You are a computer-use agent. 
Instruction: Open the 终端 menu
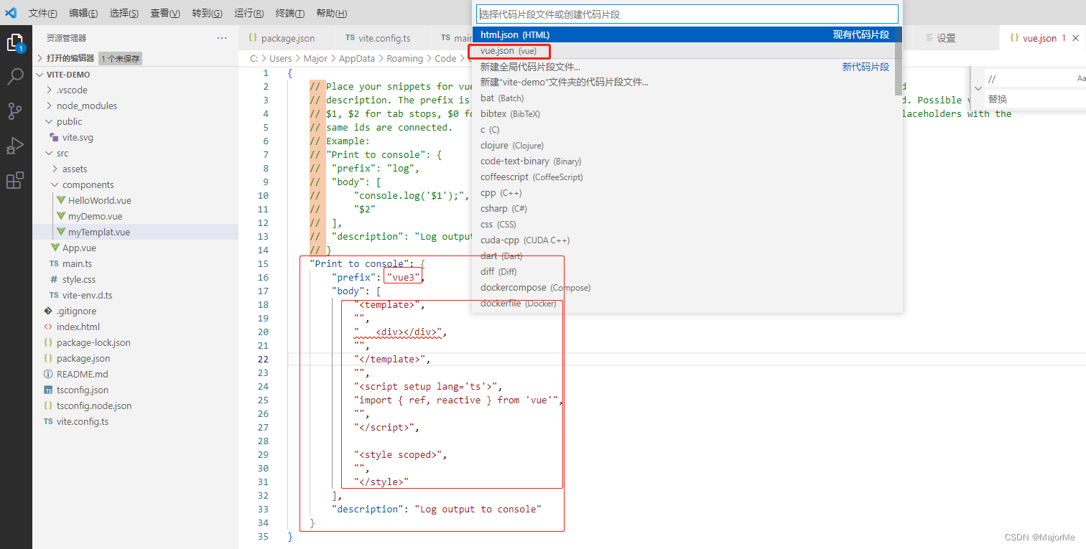pyautogui.click(x=290, y=12)
